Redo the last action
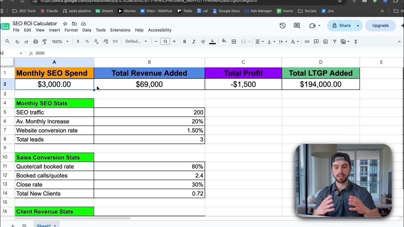The width and height of the screenshot is (404, 227). tap(26, 42)
